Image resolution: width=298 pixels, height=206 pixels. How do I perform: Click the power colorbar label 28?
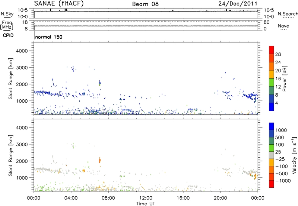point(278,54)
